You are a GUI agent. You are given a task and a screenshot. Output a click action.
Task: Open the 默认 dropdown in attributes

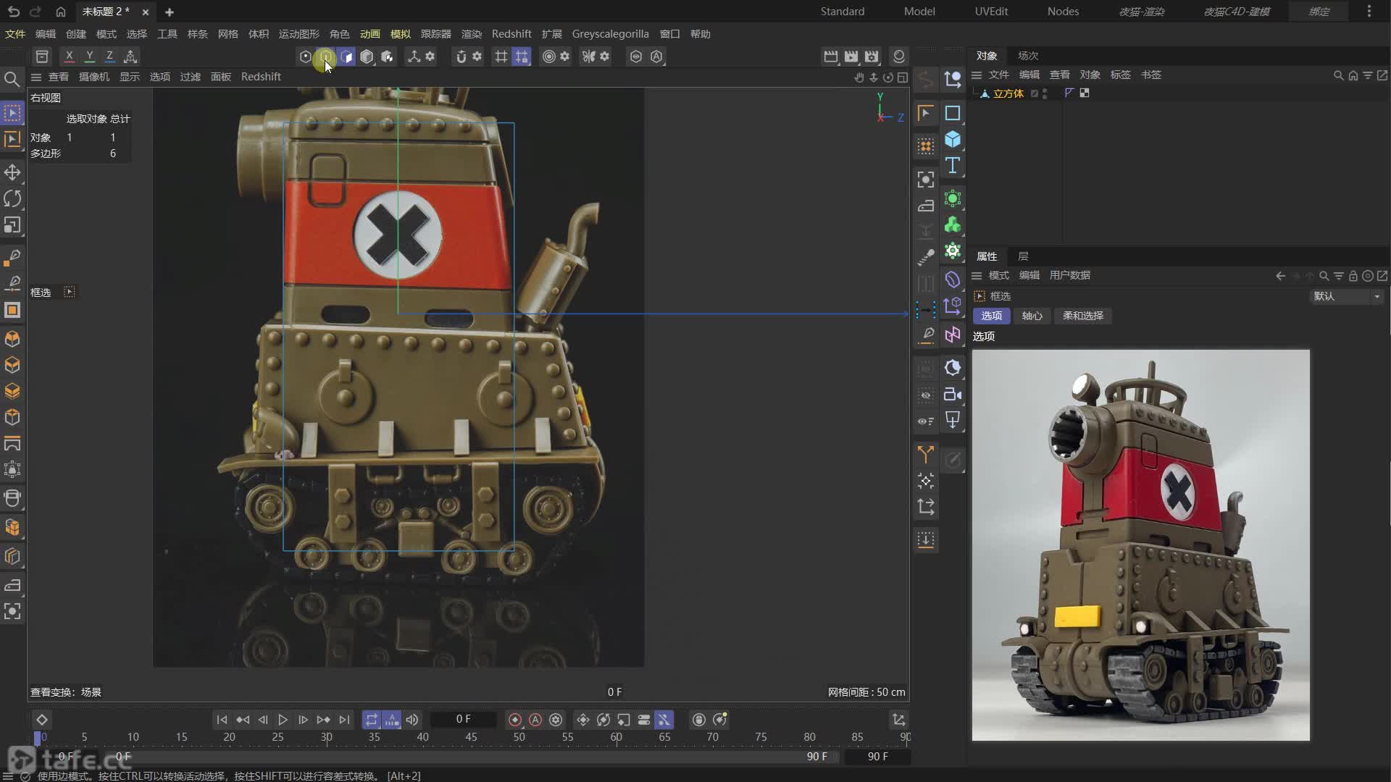[1346, 296]
